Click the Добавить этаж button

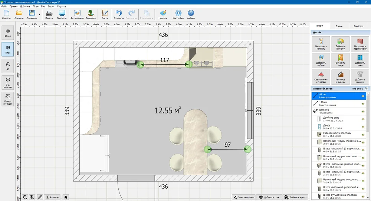tap(270, 197)
